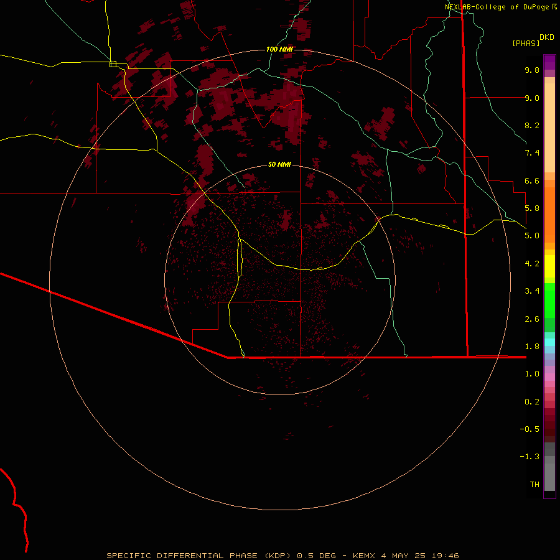The height and width of the screenshot is (560, 560).
Task: Pick the cyan band of the color bar
Action: [x=549, y=342]
